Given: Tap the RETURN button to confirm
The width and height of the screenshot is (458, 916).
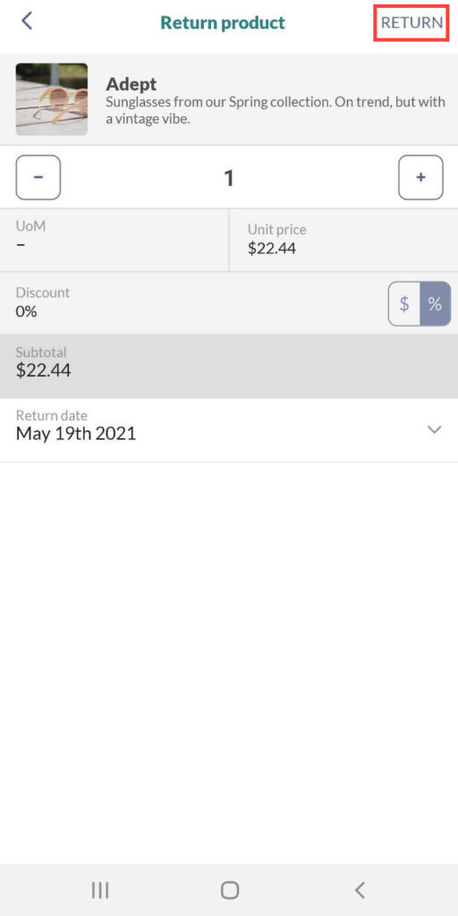Looking at the screenshot, I should coord(411,22).
